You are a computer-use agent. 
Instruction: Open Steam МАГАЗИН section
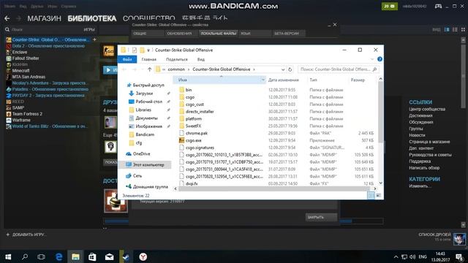point(44,18)
